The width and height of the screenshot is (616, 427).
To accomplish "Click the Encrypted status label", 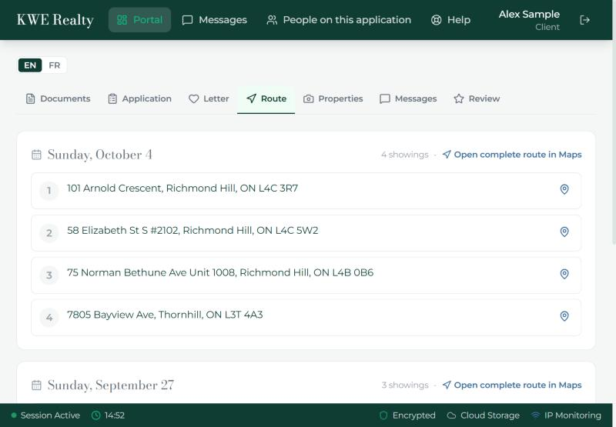I will [413, 415].
